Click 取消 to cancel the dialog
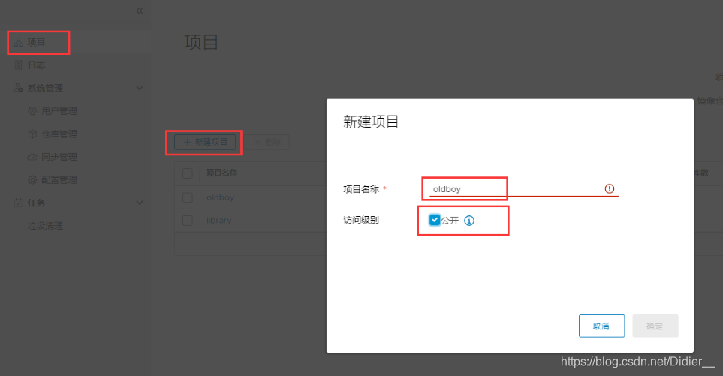 601,326
